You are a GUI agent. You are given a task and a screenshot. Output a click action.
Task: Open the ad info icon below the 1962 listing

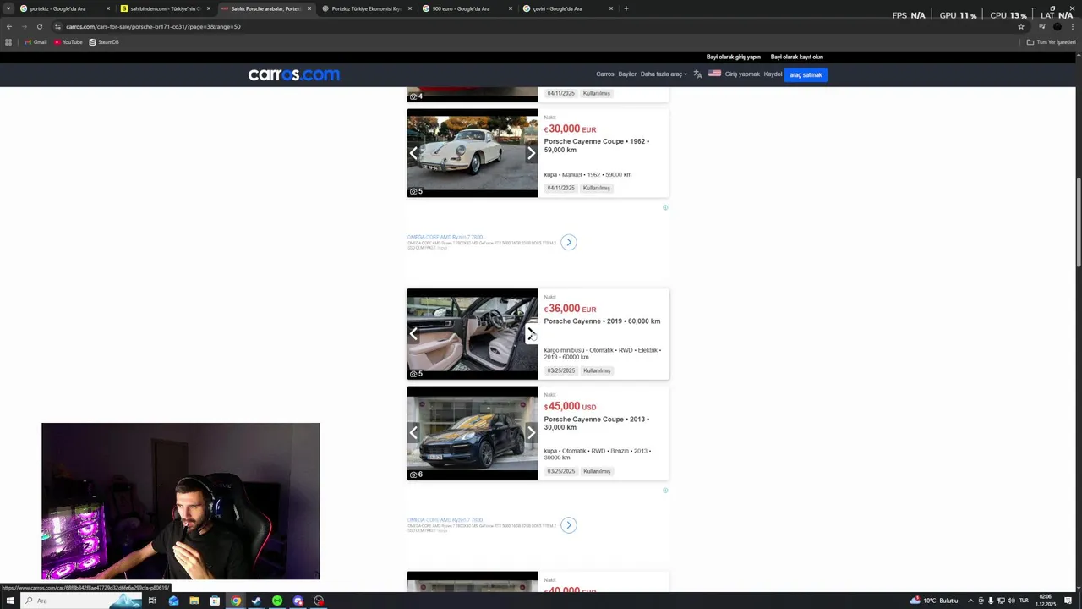665,207
